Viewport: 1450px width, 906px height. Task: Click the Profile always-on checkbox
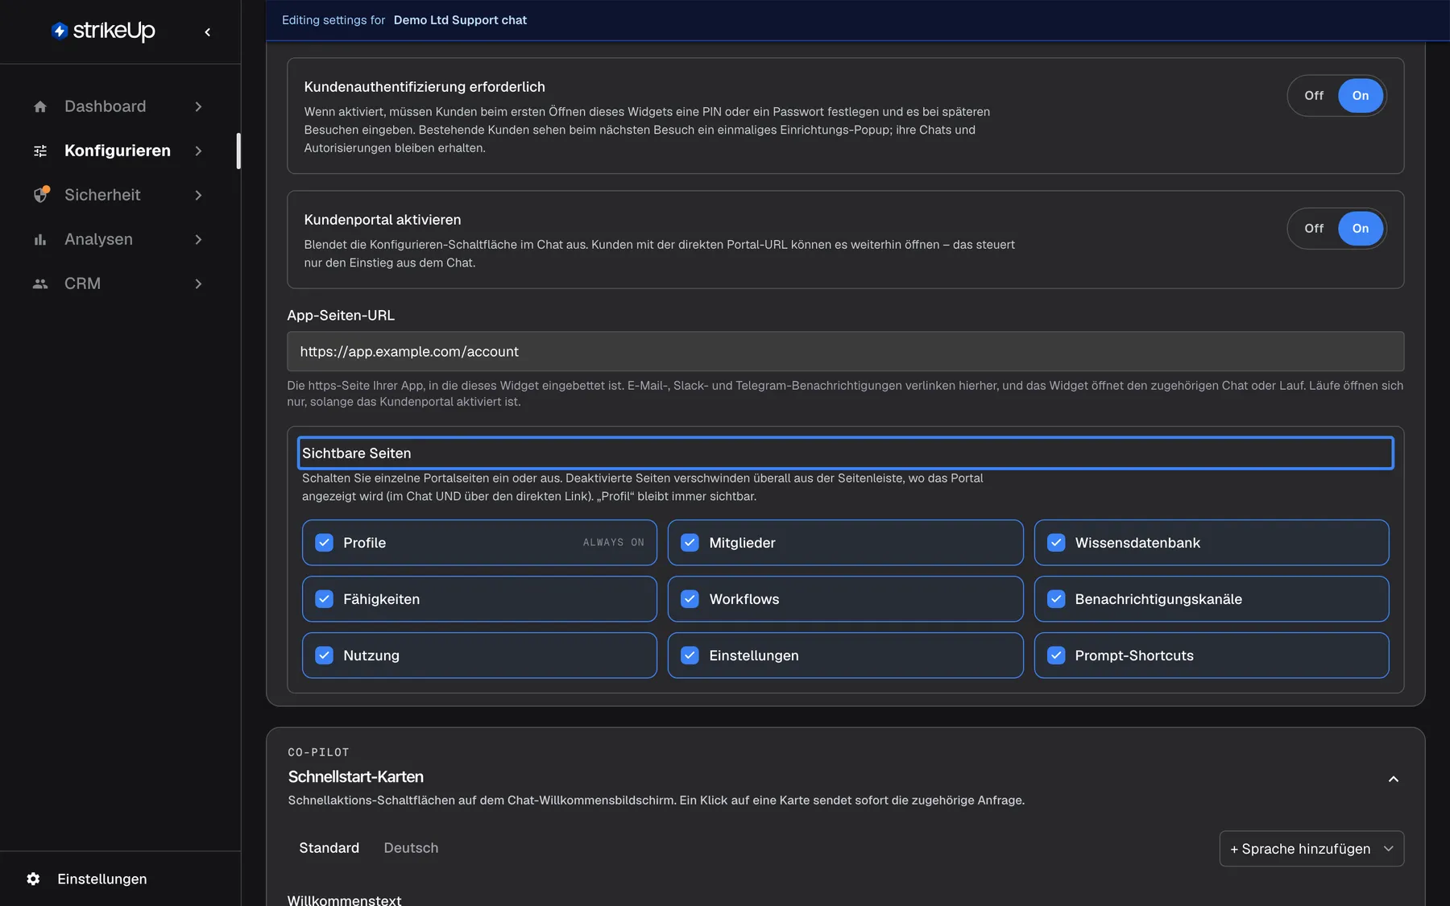[324, 543]
